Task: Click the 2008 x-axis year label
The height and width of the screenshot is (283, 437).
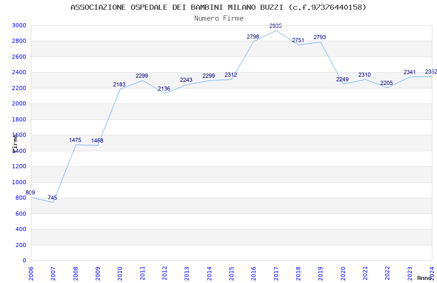Action: tap(75, 274)
